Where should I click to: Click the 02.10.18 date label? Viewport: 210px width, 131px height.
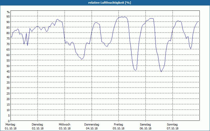pyautogui.click(x=38, y=128)
